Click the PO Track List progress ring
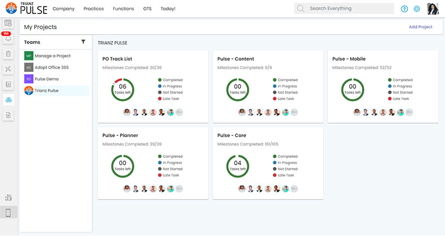 pos(122,89)
